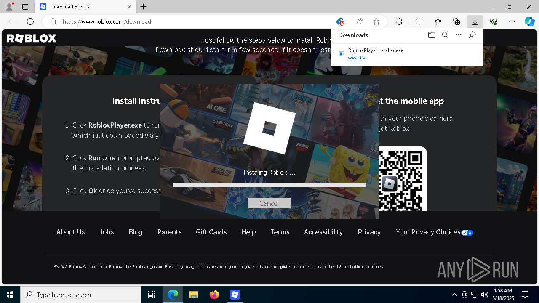Open the Blog footer link
This screenshot has height=303, width=539.
pyautogui.click(x=136, y=232)
